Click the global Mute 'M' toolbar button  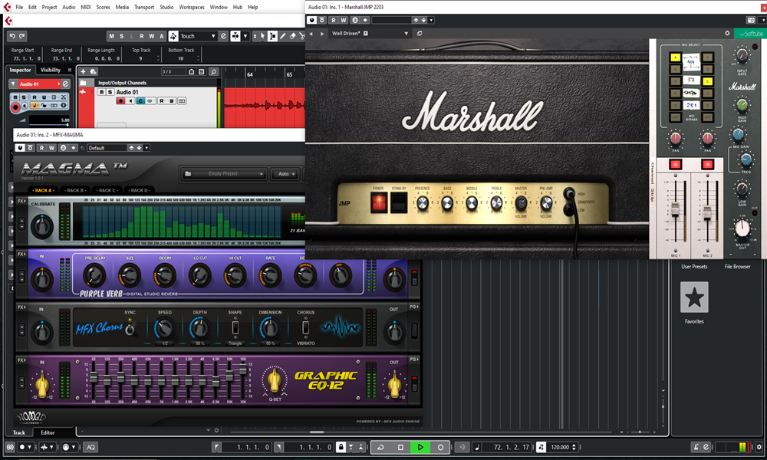(x=111, y=36)
